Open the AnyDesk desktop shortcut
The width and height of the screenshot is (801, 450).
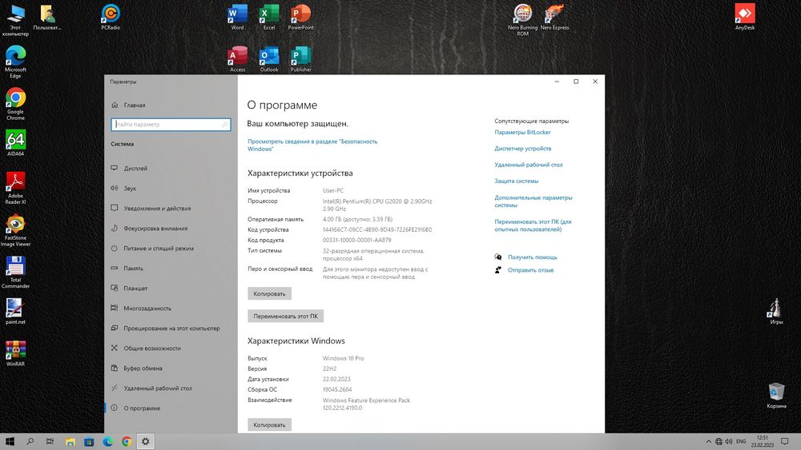745,17
